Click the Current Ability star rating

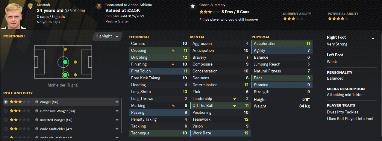click(x=293, y=19)
